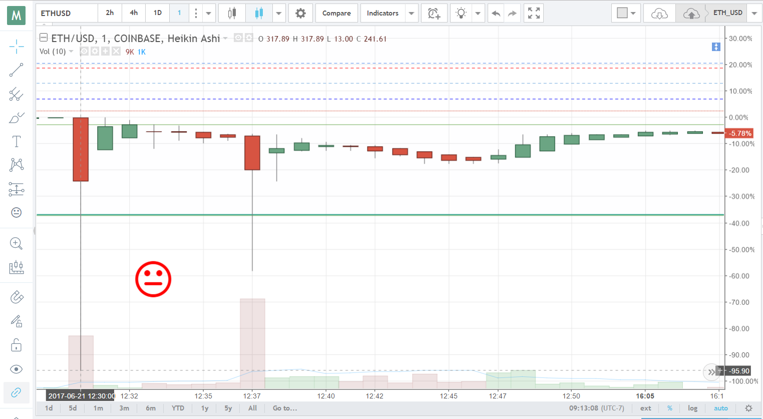Click the ETHUSD symbol input field
The width and height of the screenshot is (763, 419).
(67, 13)
